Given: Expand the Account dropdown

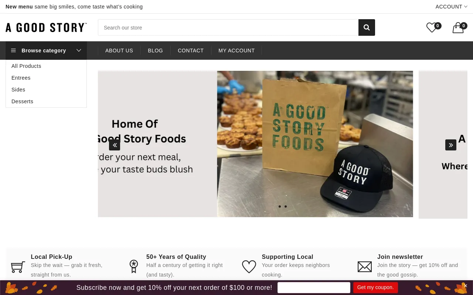Looking at the screenshot, I should (x=451, y=7).
